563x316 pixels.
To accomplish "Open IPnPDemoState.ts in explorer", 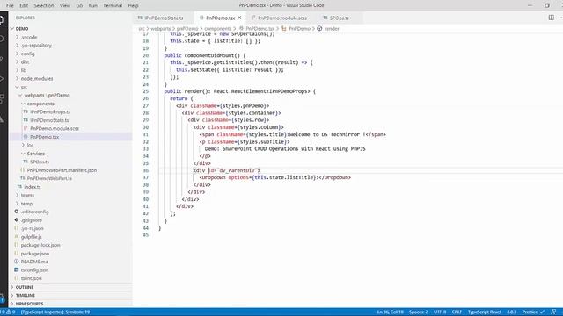I will (49, 120).
